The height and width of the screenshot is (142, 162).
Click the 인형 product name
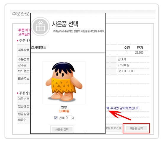pyautogui.click(x=64, y=107)
